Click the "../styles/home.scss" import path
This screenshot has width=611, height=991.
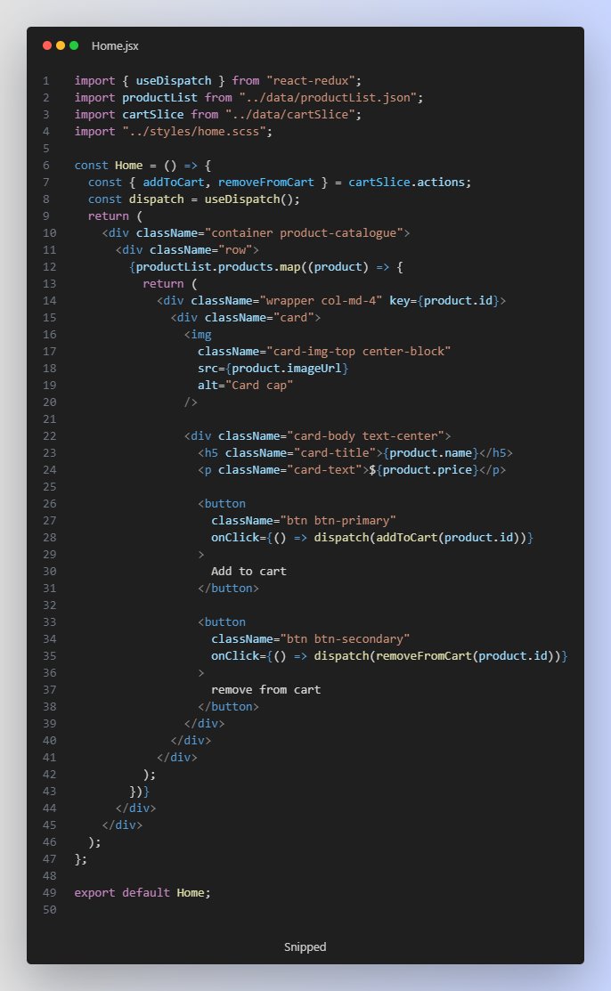click(x=194, y=132)
